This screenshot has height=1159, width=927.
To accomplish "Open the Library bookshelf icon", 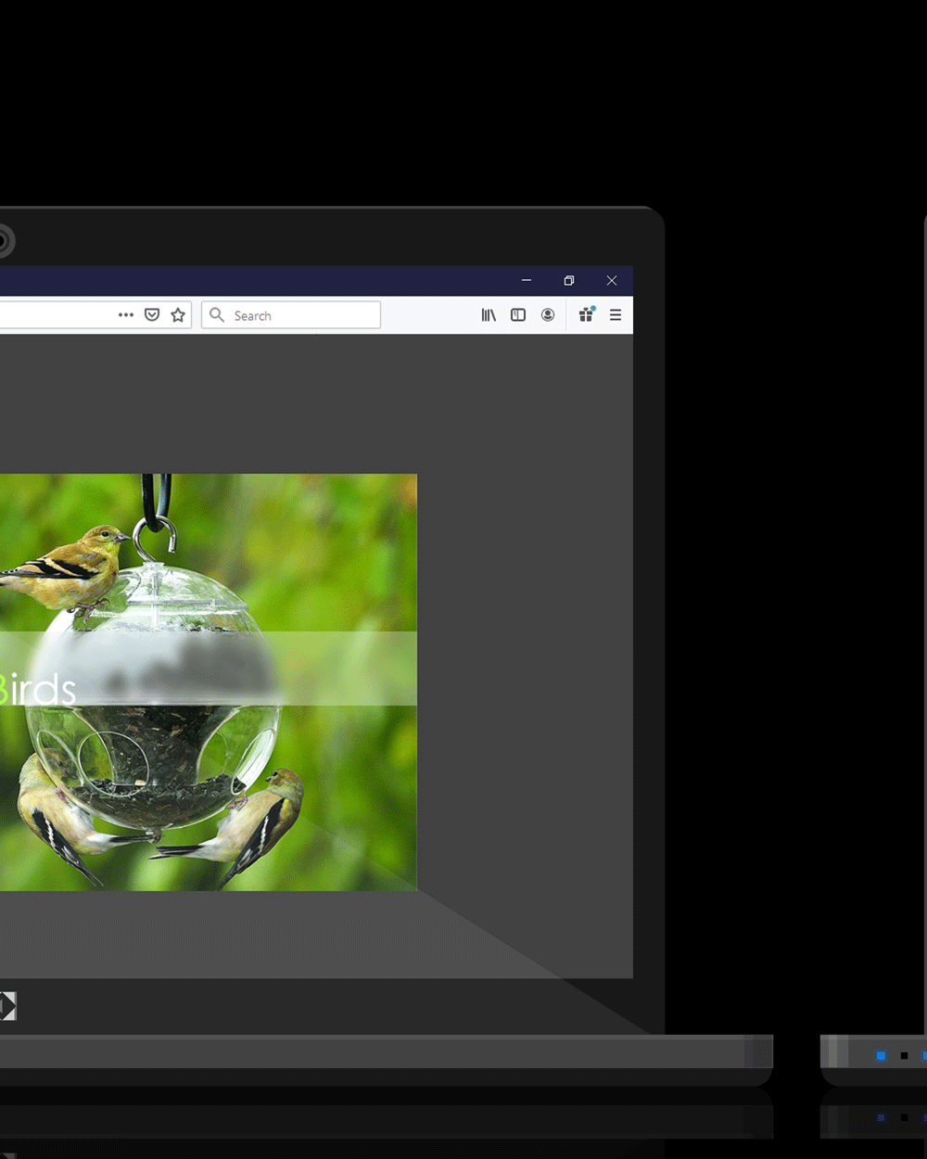I will pos(489,315).
